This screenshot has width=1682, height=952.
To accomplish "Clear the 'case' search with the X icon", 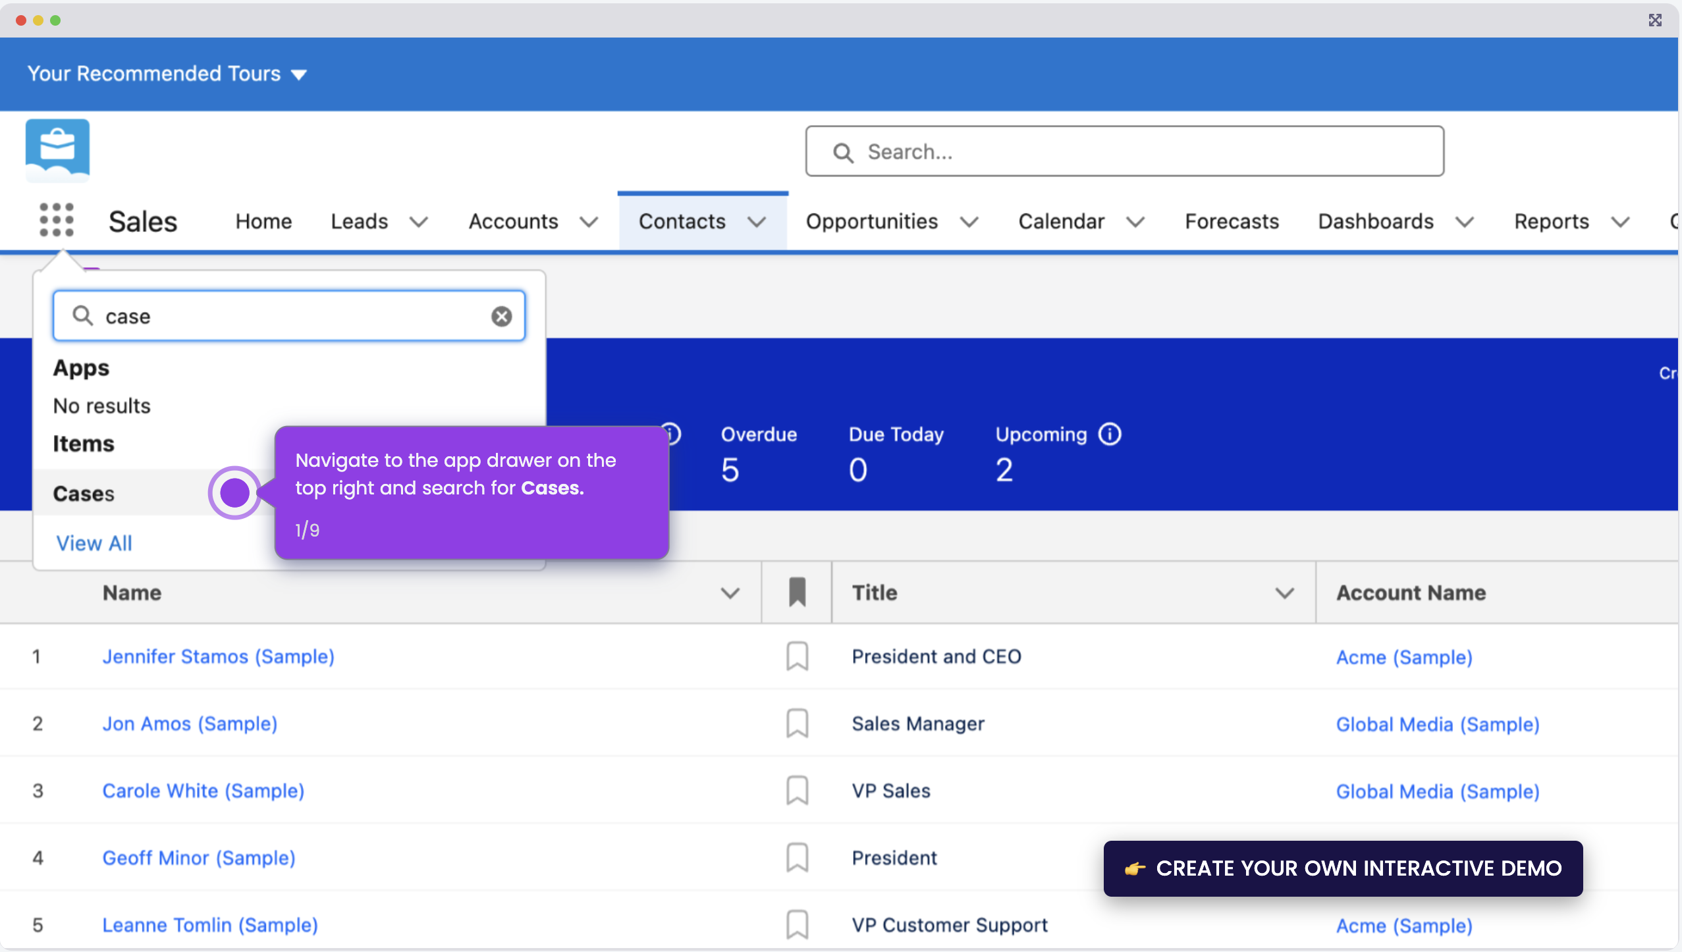I will 501,316.
